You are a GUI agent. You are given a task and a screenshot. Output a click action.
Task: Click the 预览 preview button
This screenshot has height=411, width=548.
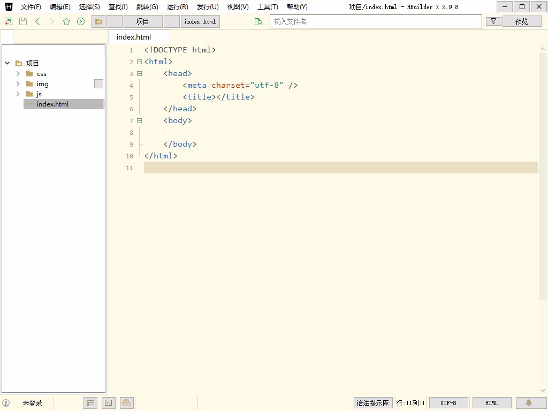click(521, 21)
